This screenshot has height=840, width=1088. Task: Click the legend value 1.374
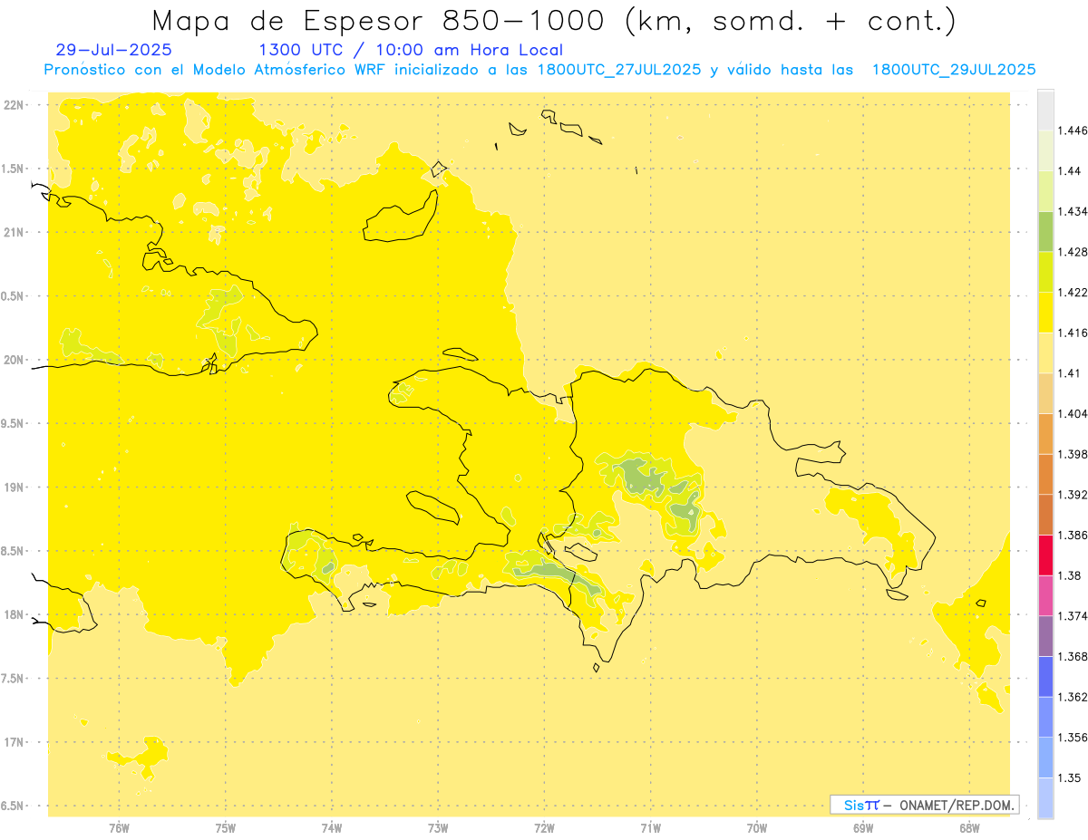click(x=1073, y=615)
